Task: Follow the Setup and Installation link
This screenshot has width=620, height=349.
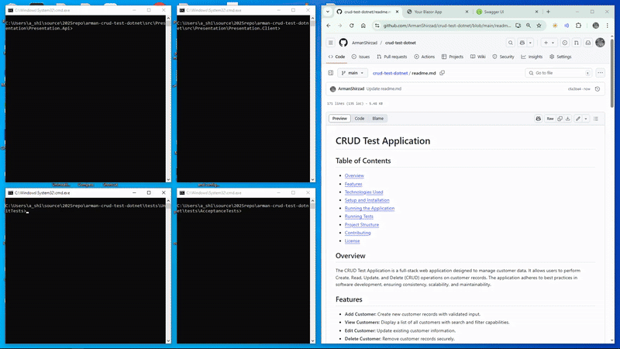Action: point(367,200)
